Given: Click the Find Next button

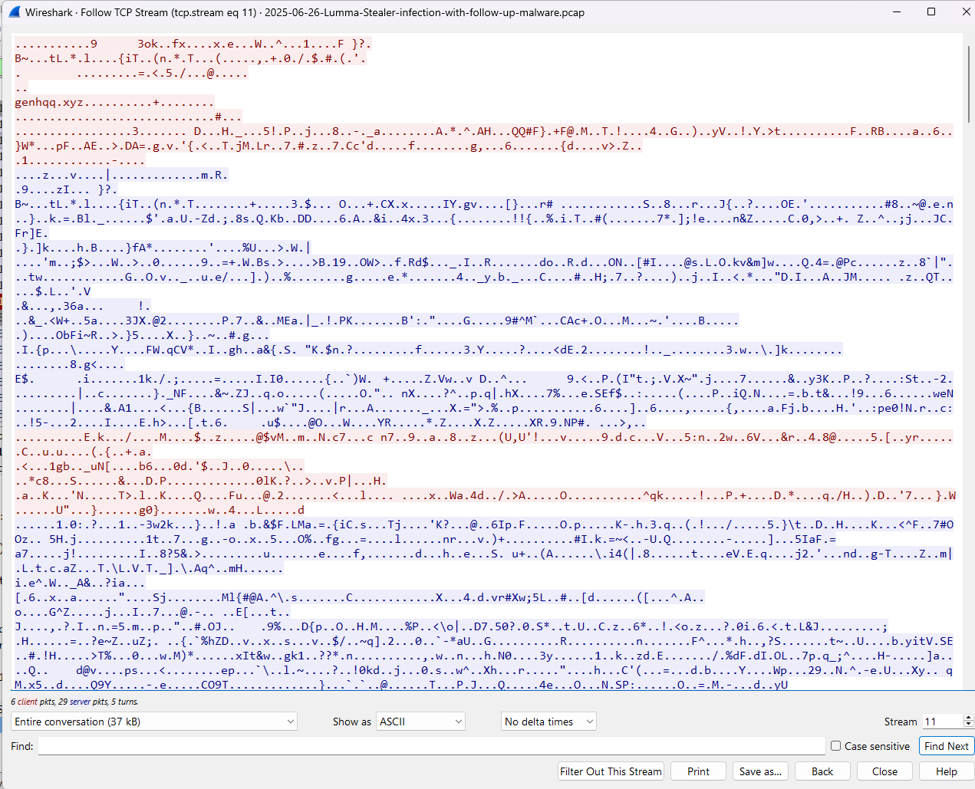Looking at the screenshot, I should (x=946, y=746).
